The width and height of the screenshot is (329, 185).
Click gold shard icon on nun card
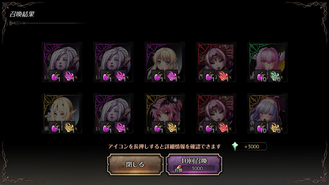(275, 127)
